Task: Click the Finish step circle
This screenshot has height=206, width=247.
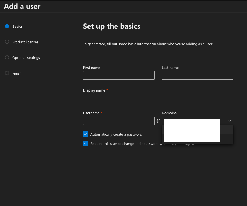Action: click(7, 73)
